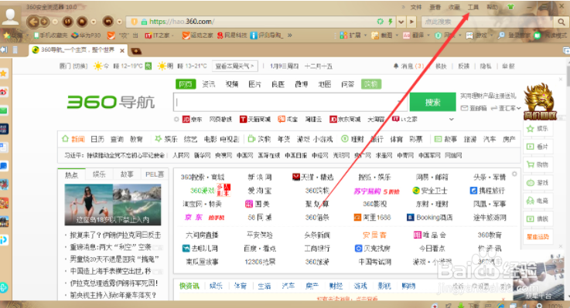The image size is (570, 308).
Task: Click the 查看本周天气 button
Action: click(x=235, y=66)
